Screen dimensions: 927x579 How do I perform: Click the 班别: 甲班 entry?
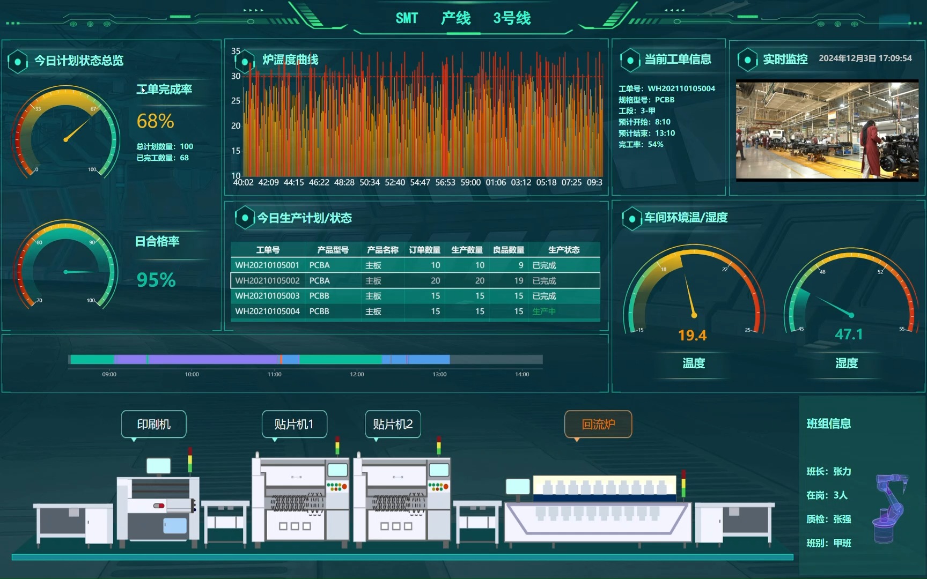coord(829,543)
